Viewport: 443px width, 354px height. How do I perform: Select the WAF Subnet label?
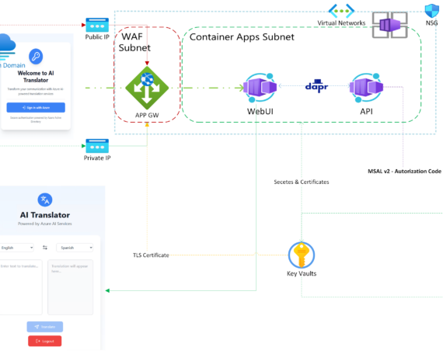pos(134,42)
